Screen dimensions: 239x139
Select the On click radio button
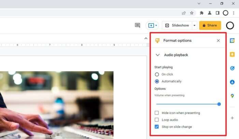click(157, 74)
